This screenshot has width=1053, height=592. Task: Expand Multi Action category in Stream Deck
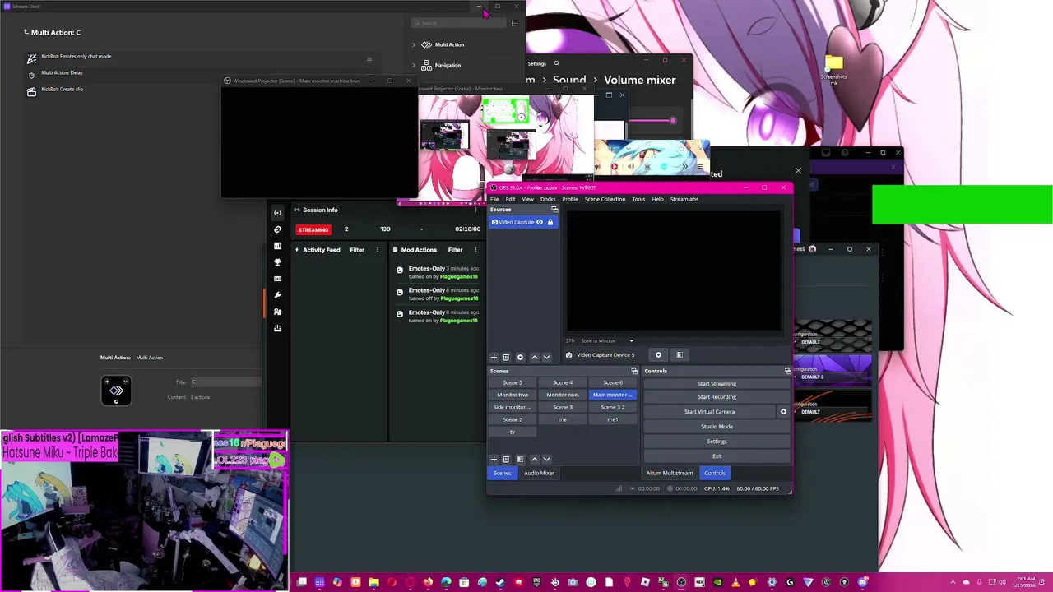[414, 44]
